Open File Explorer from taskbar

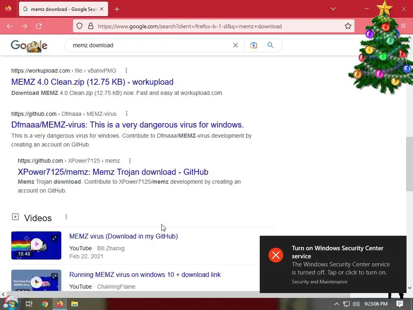point(75,304)
